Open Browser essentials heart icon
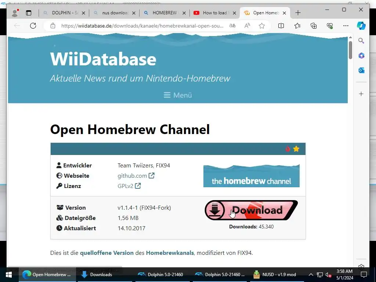376x282 pixels. [x=330, y=26]
